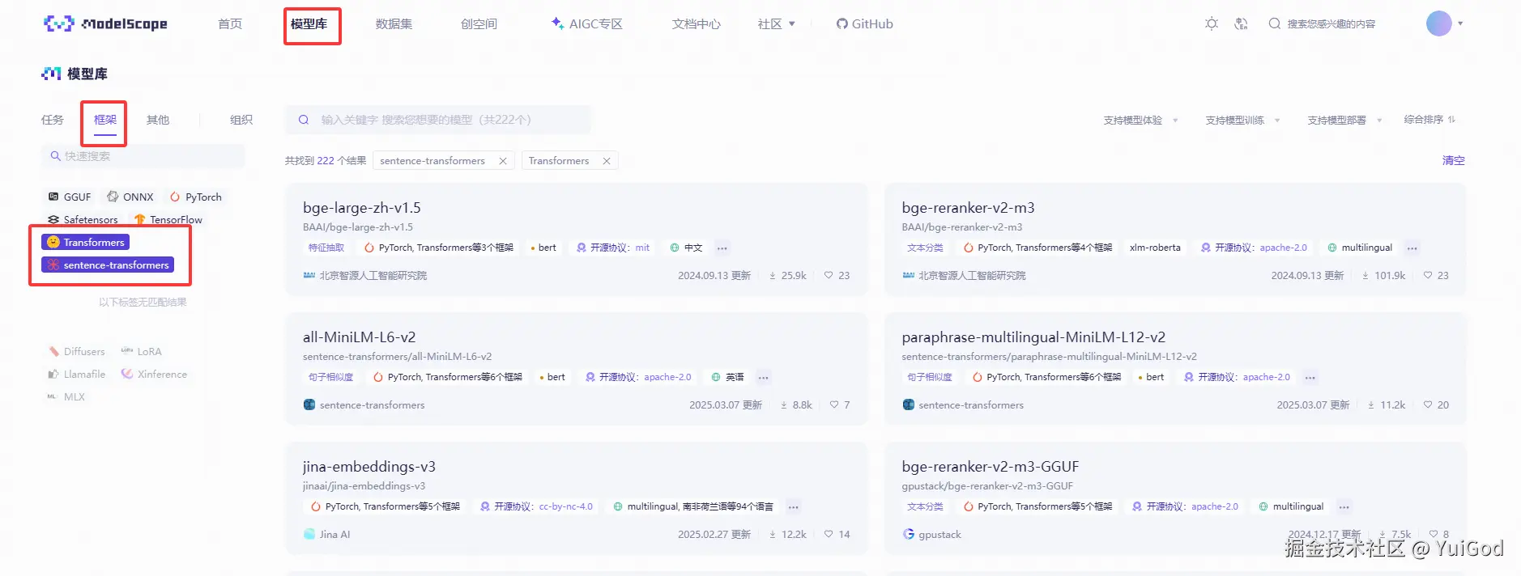Expand more tags on all-MiniLM-L6-v2 card

coord(764,378)
